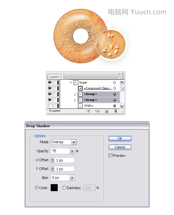Open the black shadow color swatch
The image size is (174, 215).
click(x=54, y=188)
